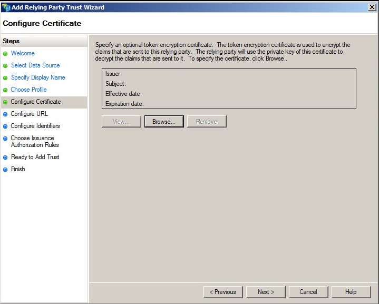Click the Steps panel header
This screenshot has width=379, height=304.
44,41
